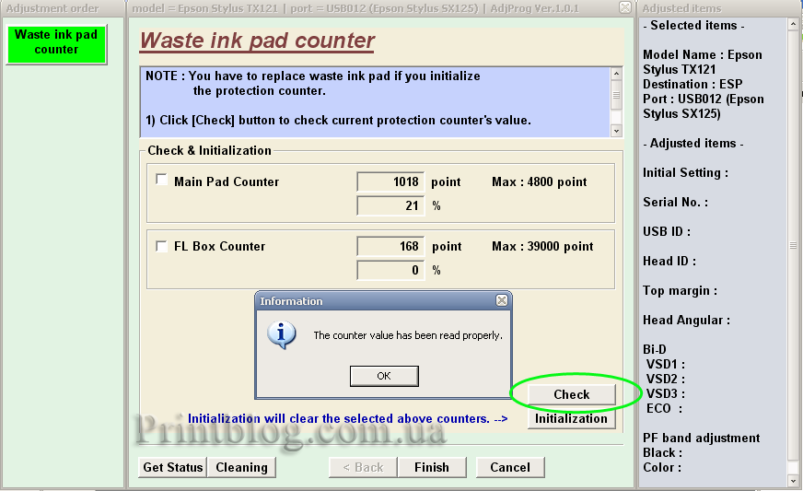Click FL Box Counter percent field
This screenshot has height=491, width=803.
(x=390, y=270)
